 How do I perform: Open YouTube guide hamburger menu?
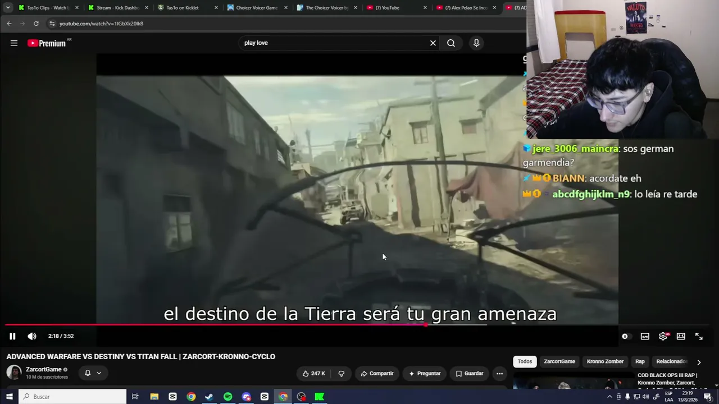[14, 43]
